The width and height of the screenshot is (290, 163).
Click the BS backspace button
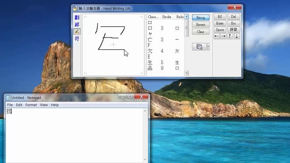[x=220, y=17]
